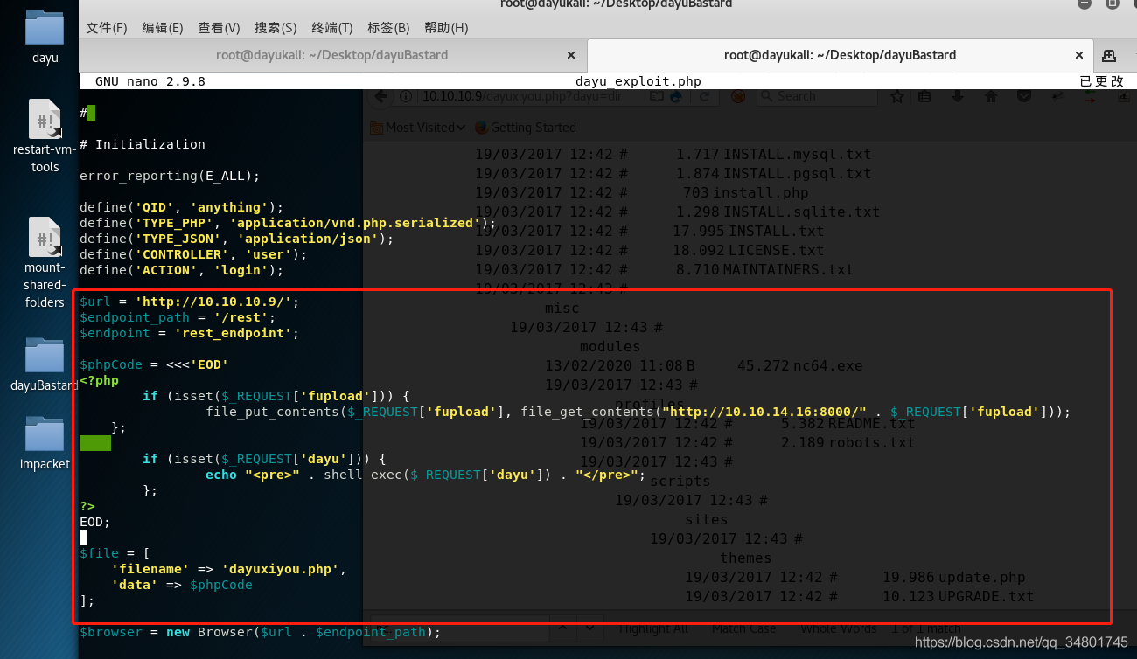Click UPGRADE.txt in browser directory listing
1137x659 pixels.
coord(986,596)
